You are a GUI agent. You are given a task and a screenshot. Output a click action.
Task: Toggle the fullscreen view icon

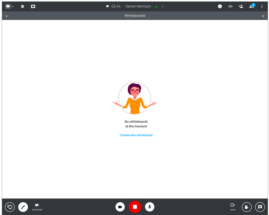33,6
